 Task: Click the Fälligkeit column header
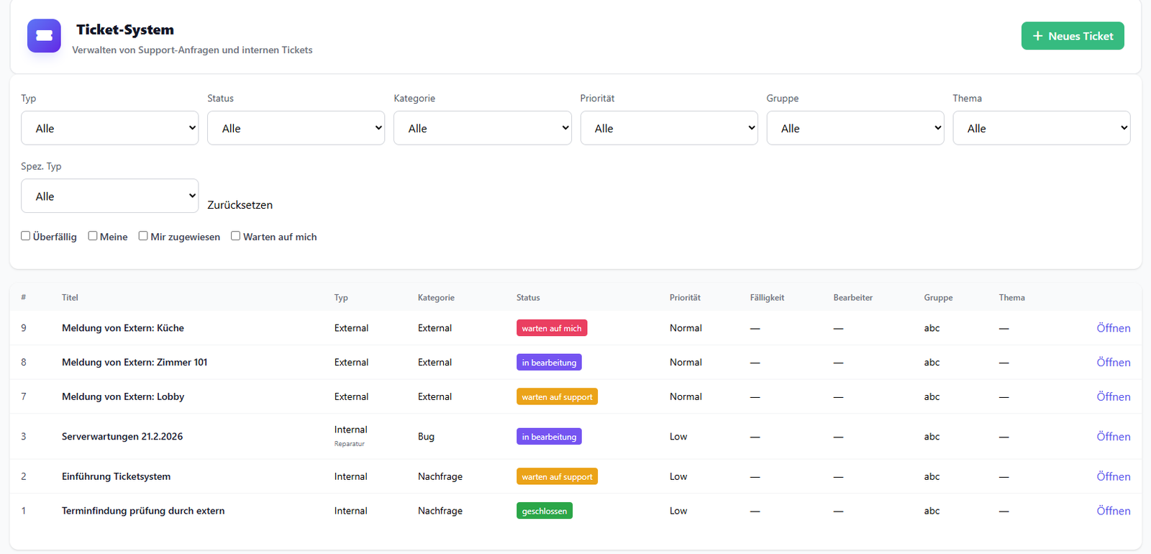pyautogui.click(x=767, y=298)
